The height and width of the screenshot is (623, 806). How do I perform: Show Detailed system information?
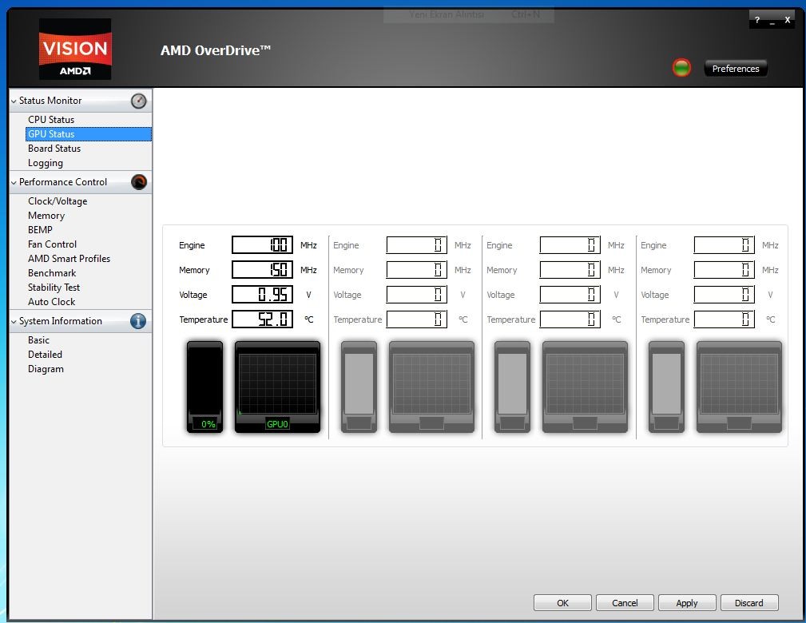tap(45, 354)
